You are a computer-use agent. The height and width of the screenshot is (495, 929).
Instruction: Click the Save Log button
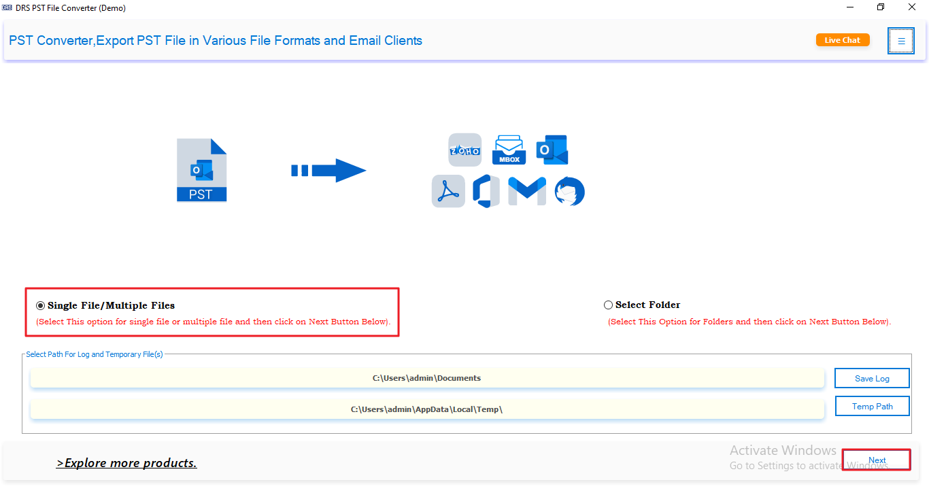pyautogui.click(x=872, y=378)
